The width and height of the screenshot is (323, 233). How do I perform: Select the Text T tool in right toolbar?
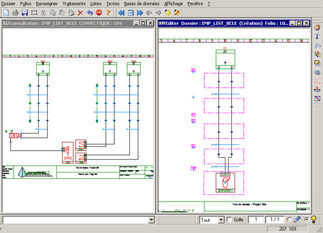click(317, 37)
